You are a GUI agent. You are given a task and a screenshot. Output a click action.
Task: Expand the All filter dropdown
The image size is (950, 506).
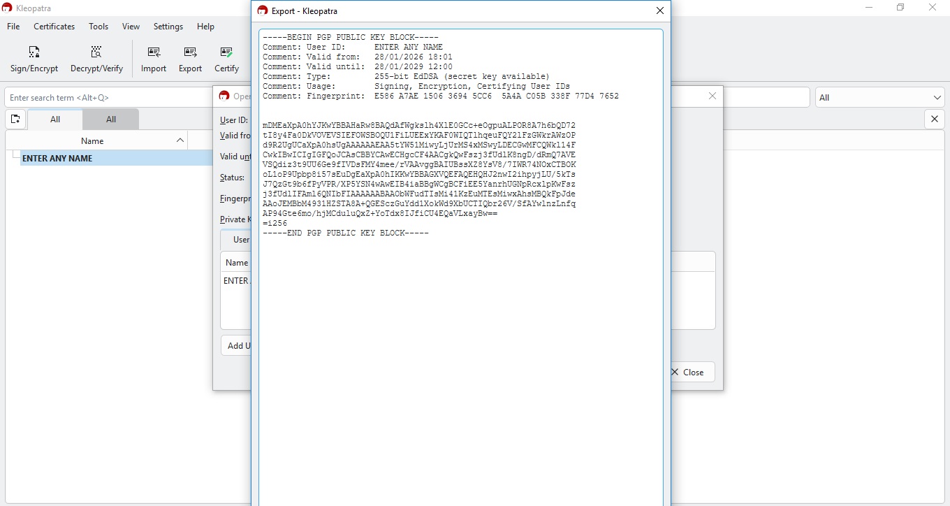880,97
